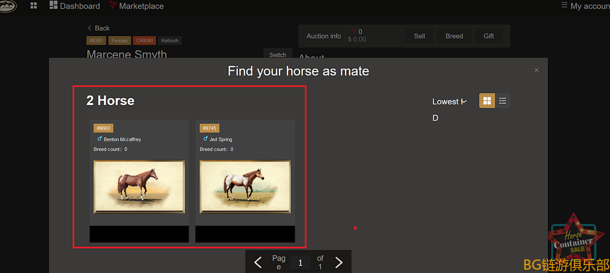Click hamburger icon beside My account
The height and width of the screenshot is (273, 610).
click(x=564, y=5)
